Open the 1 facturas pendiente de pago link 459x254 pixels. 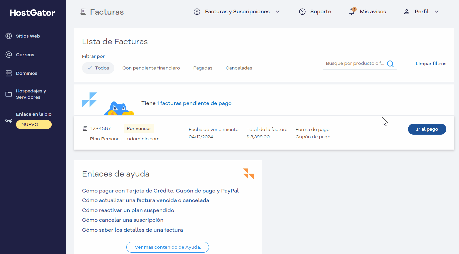coord(194,103)
